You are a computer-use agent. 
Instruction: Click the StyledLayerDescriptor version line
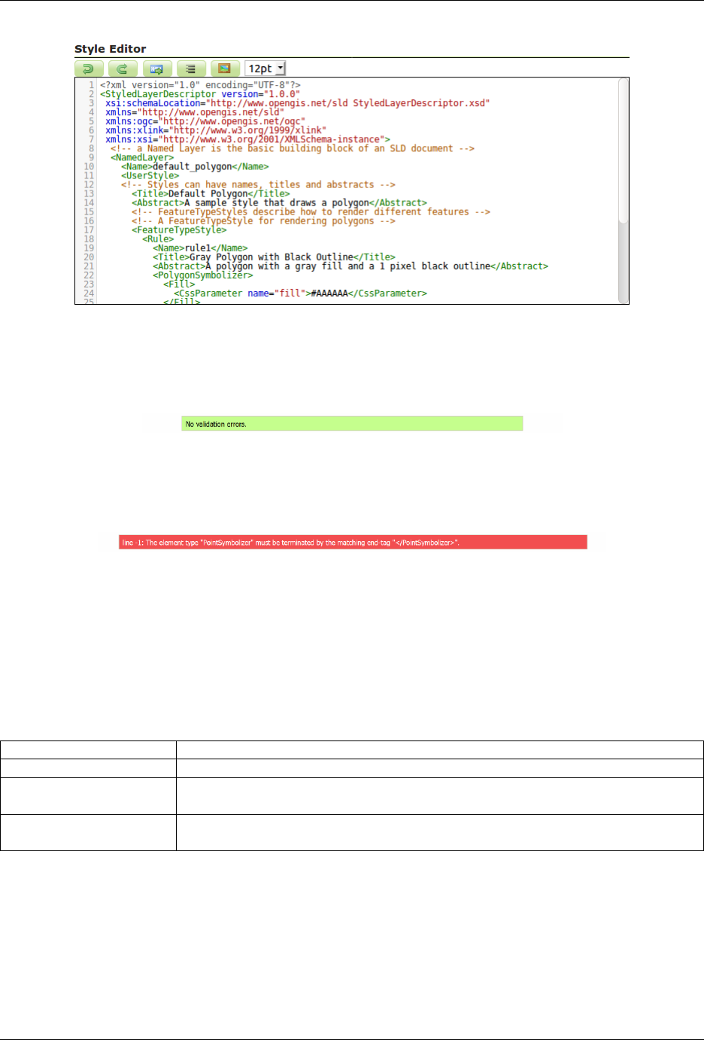pos(200,94)
